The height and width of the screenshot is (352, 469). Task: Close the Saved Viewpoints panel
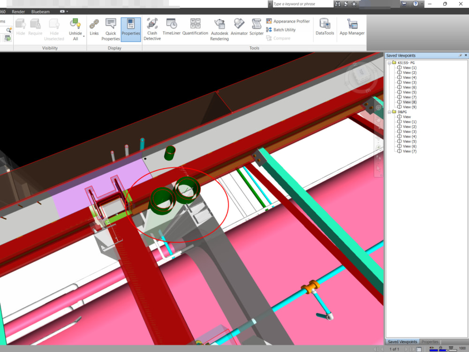click(x=466, y=55)
